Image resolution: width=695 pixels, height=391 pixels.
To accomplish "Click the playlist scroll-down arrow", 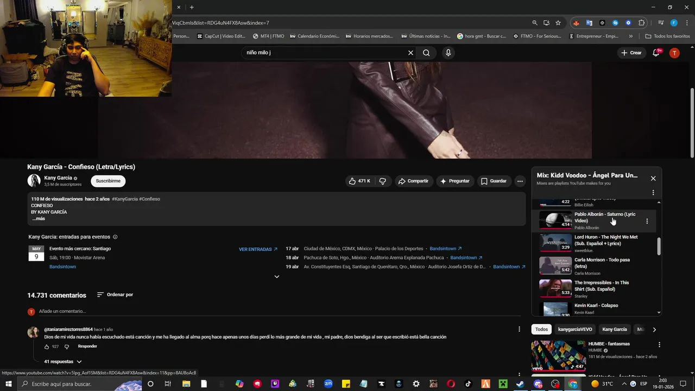I will [x=659, y=313].
